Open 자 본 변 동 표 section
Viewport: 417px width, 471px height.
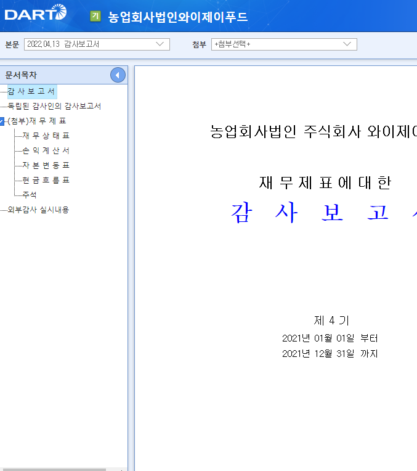[x=46, y=165]
